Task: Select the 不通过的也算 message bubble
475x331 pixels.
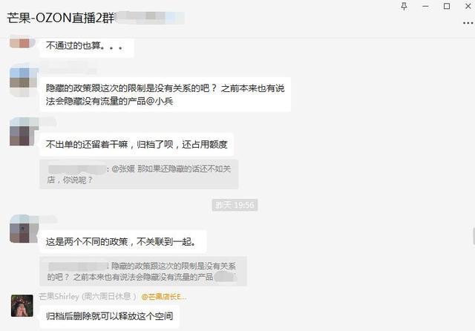Action: (87, 47)
